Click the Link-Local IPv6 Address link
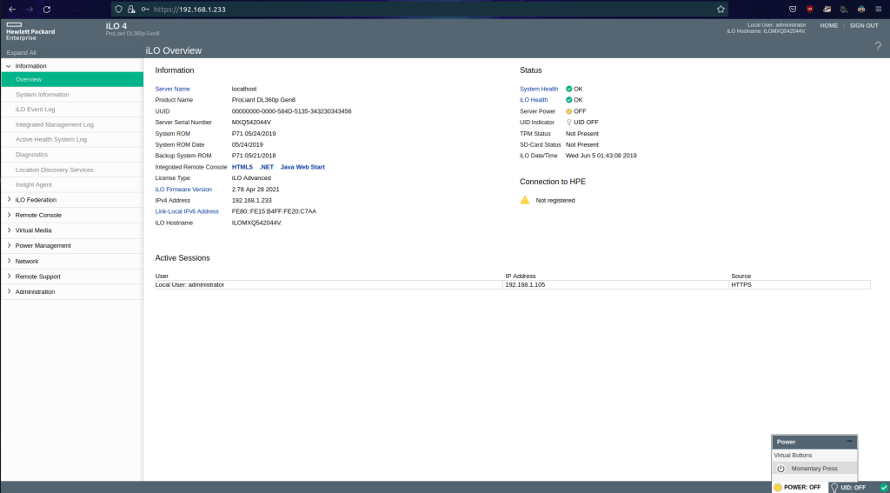This screenshot has width=890, height=493. point(187,211)
